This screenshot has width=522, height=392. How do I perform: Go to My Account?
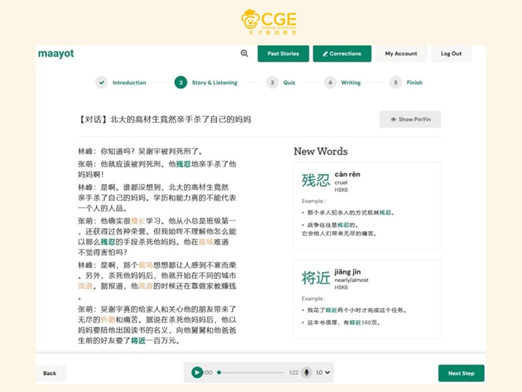401,54
